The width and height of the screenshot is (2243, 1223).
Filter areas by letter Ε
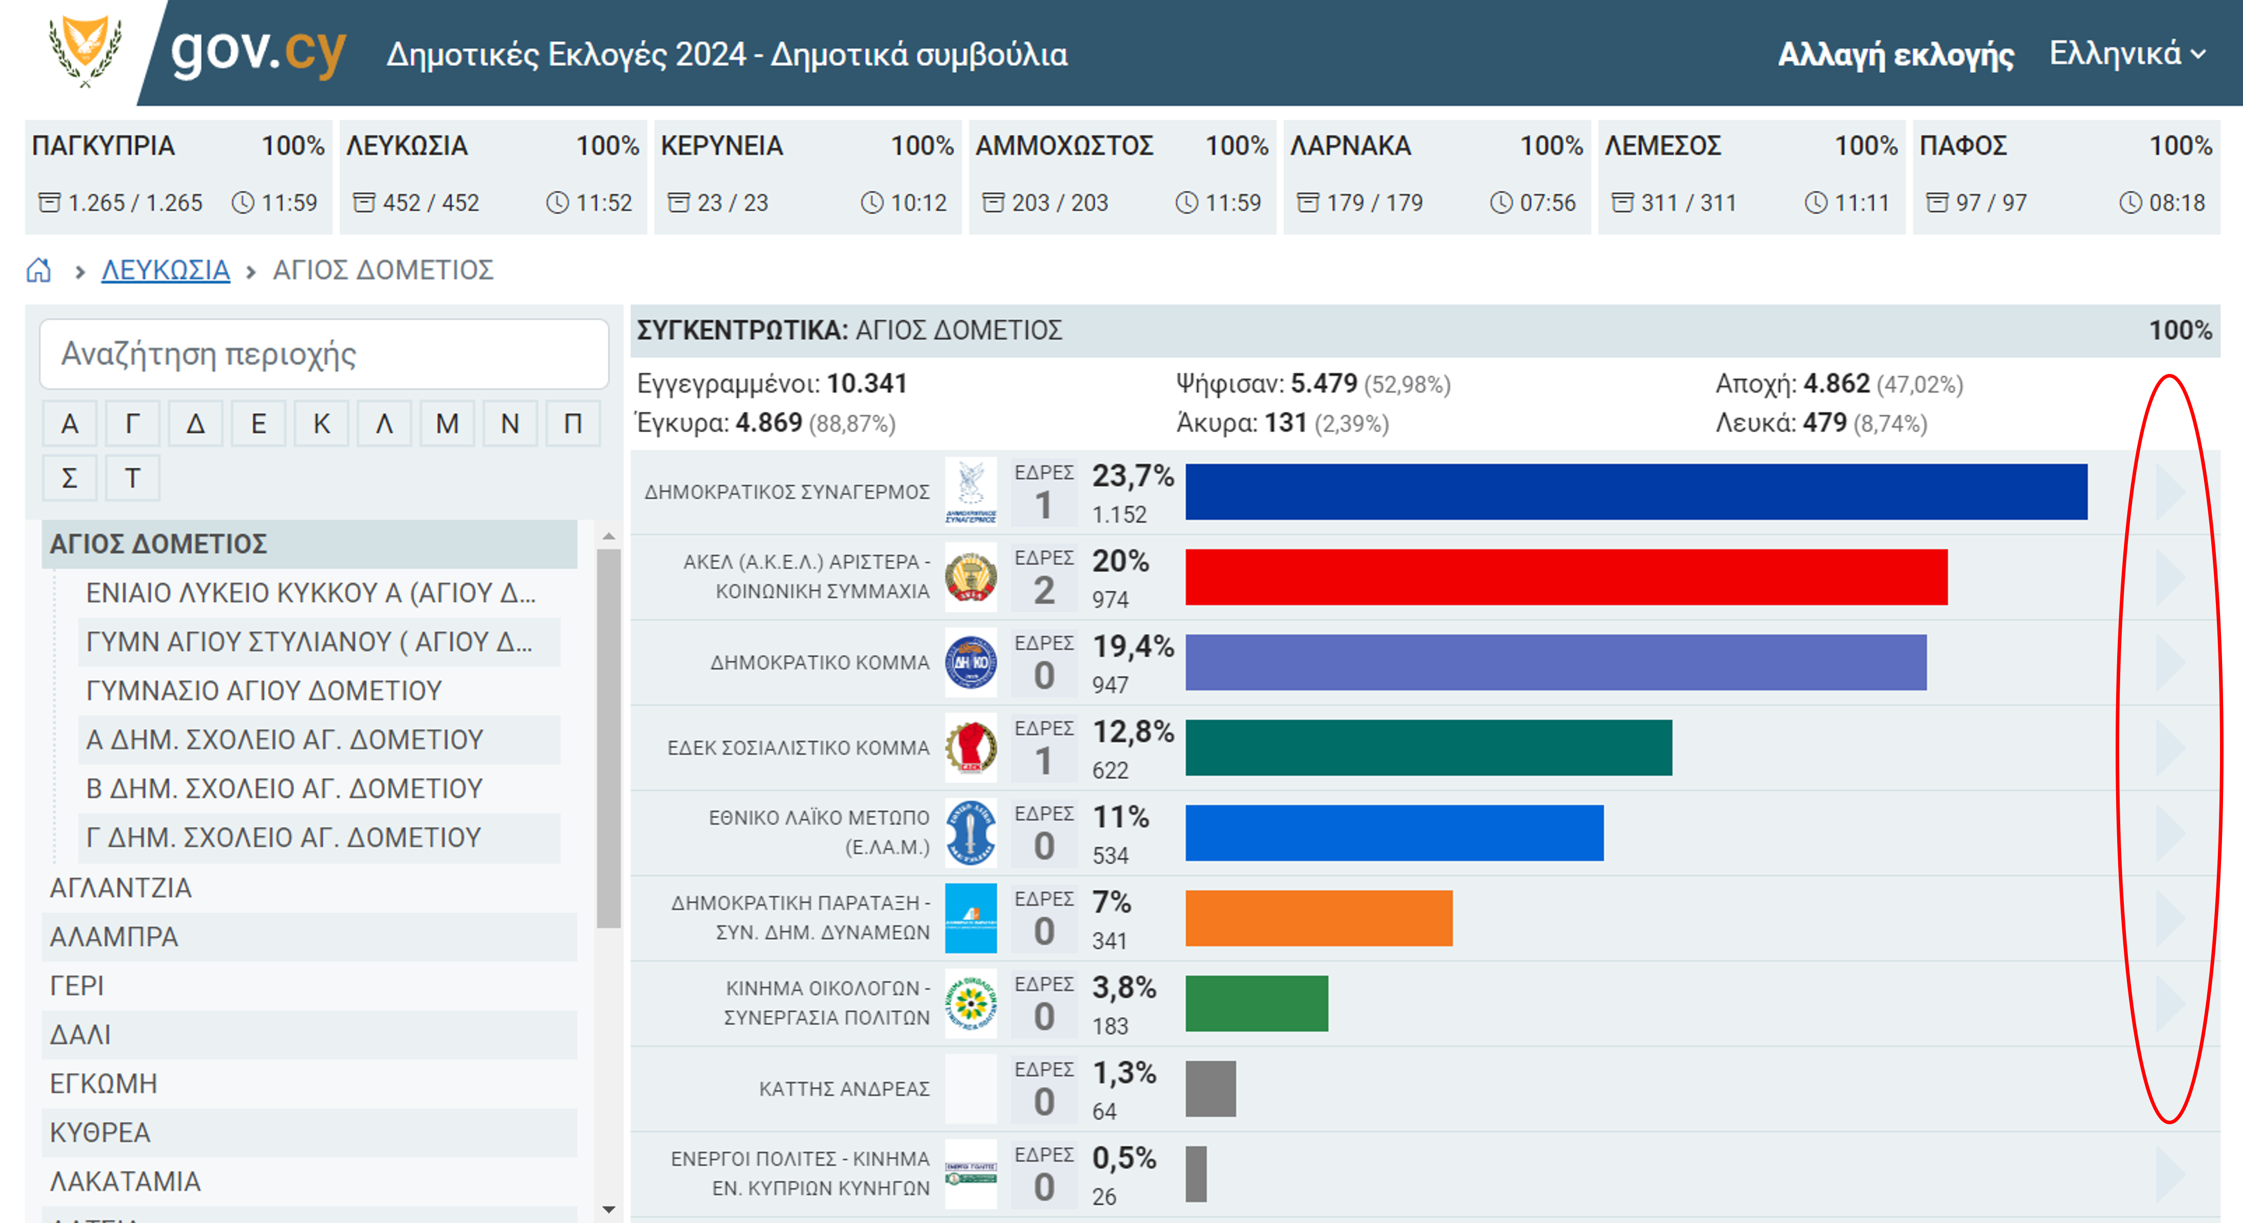(x=258, y=424)
